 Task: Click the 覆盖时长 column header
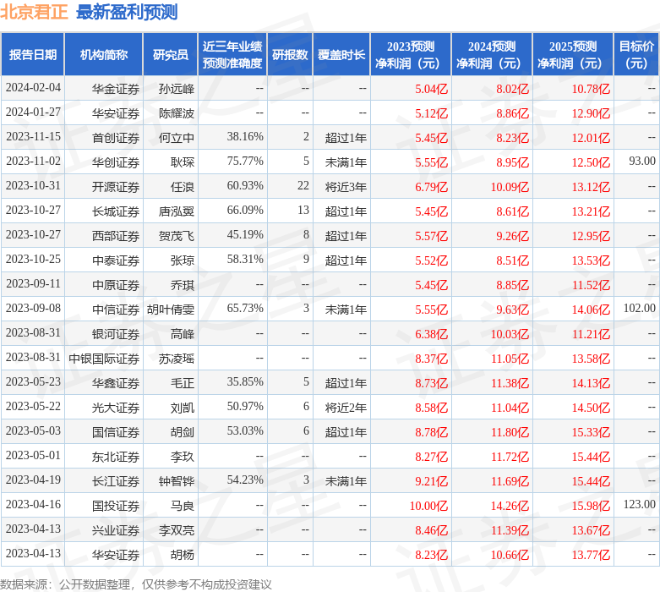341,55
